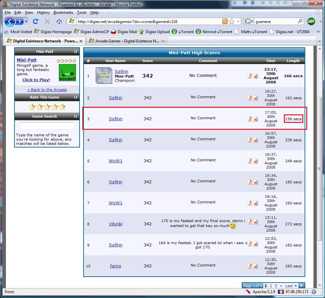Edit Vilunki's score entry pencil icon
Screen dimensions: 325x298
(x=250, y=222)
